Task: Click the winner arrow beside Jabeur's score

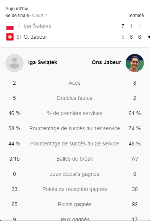Action: [149, 37]
